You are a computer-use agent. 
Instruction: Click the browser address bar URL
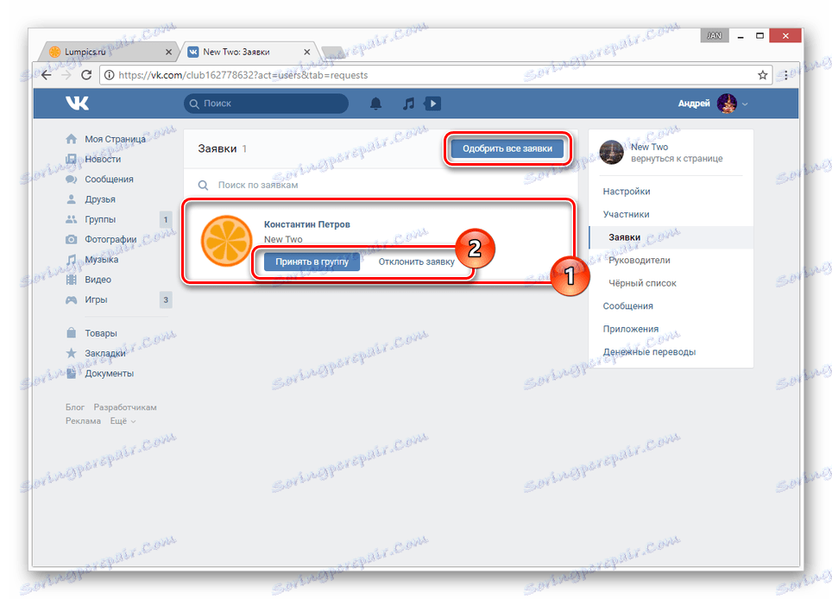tap(243, 75)
